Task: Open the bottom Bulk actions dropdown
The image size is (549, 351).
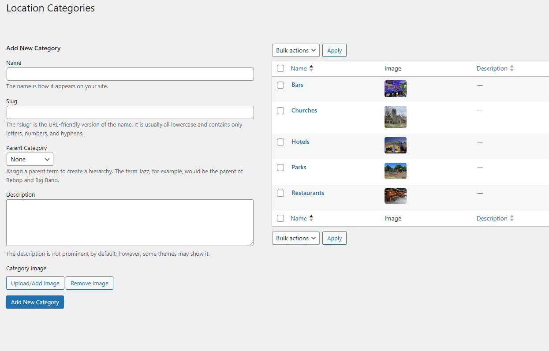Action: (295, 238)
